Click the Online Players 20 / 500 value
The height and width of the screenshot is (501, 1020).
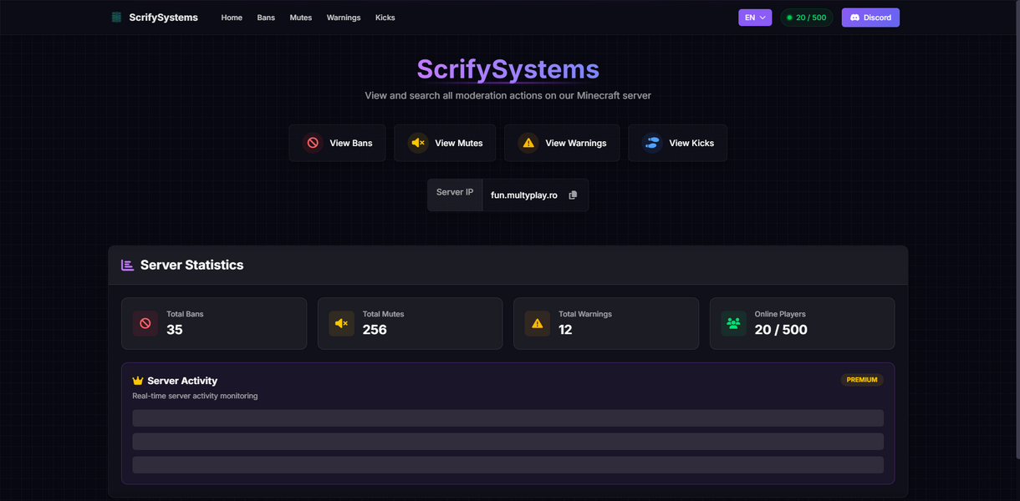[781, 330]
